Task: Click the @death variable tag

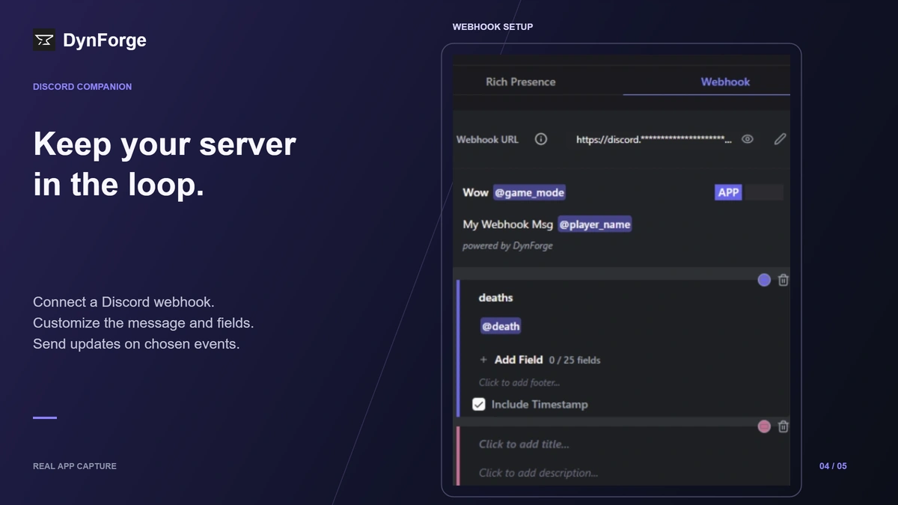Action: (501, 326)
